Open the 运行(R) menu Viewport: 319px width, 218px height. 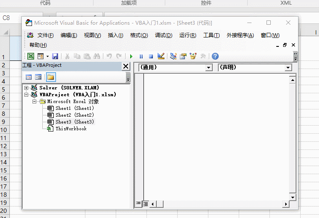[x=187, y=35]
